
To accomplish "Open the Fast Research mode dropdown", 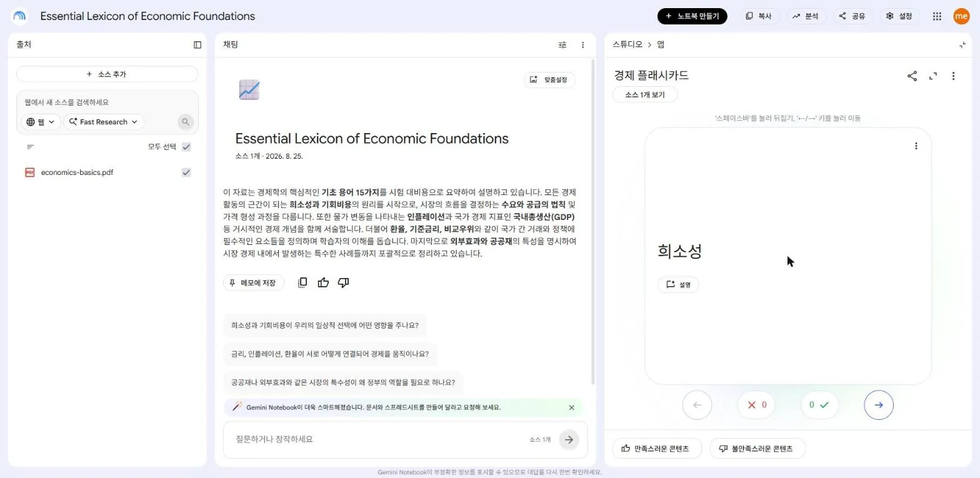I will [104, 122].
